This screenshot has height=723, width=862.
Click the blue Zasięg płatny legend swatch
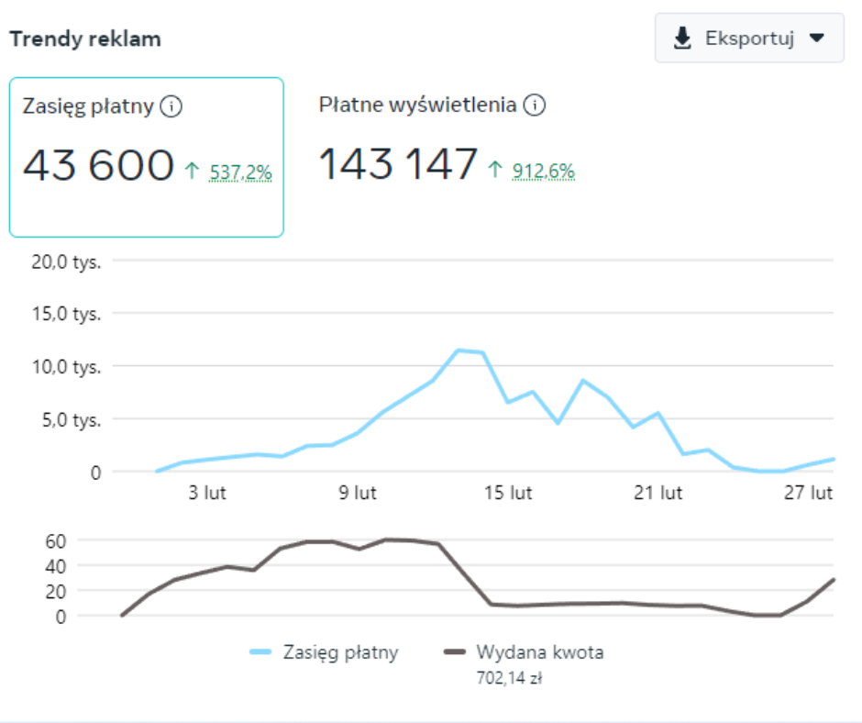point(260,652)
